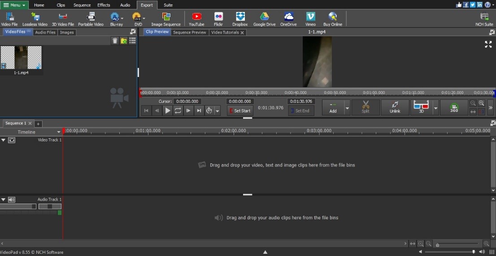
Task: Click the Blu-ray export icon
Action: (115, 19)
